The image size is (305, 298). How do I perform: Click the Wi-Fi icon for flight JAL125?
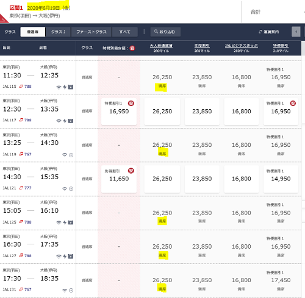(x=59, y=222)
